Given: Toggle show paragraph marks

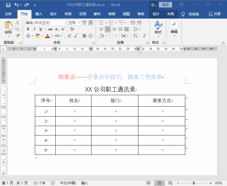Looking at the screenshot, I should point(144,36).
